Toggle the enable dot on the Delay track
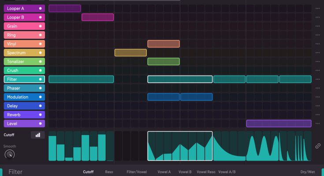 click(x=41, y=106)
